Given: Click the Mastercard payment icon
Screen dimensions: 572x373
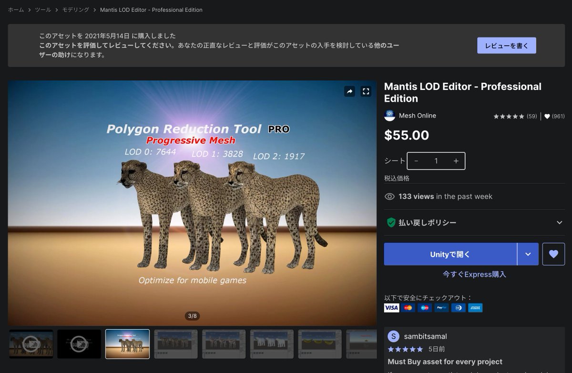Looking at the screenshot, I should 408,308.
